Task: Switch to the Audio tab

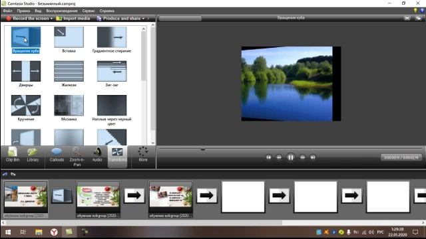Action: (x=97, y=155)
